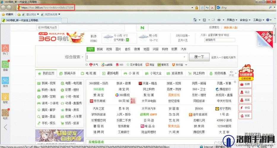Click the 名企 icon in the right sidebar
Viewport: 277px width, 148px height.
[x=245, y=92]
